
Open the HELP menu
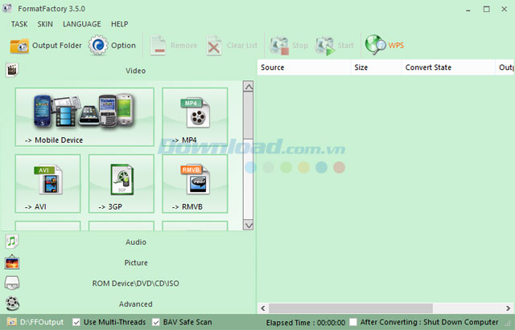tap(120, 24)
